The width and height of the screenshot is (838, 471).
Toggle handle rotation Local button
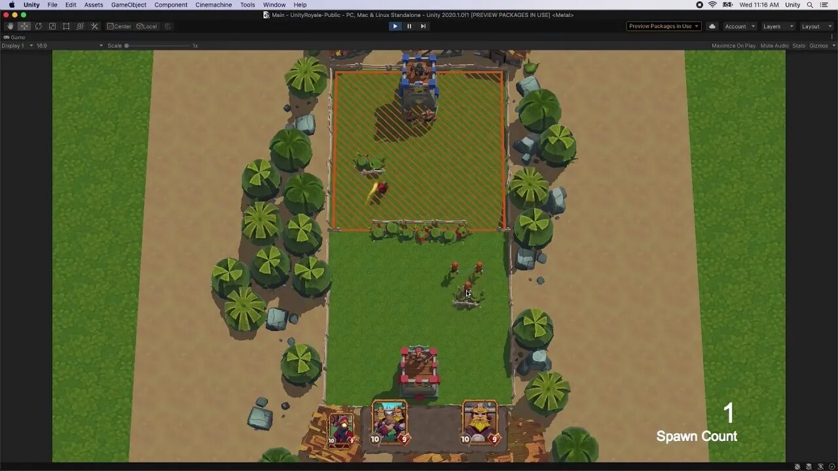[x=147, y=26]
